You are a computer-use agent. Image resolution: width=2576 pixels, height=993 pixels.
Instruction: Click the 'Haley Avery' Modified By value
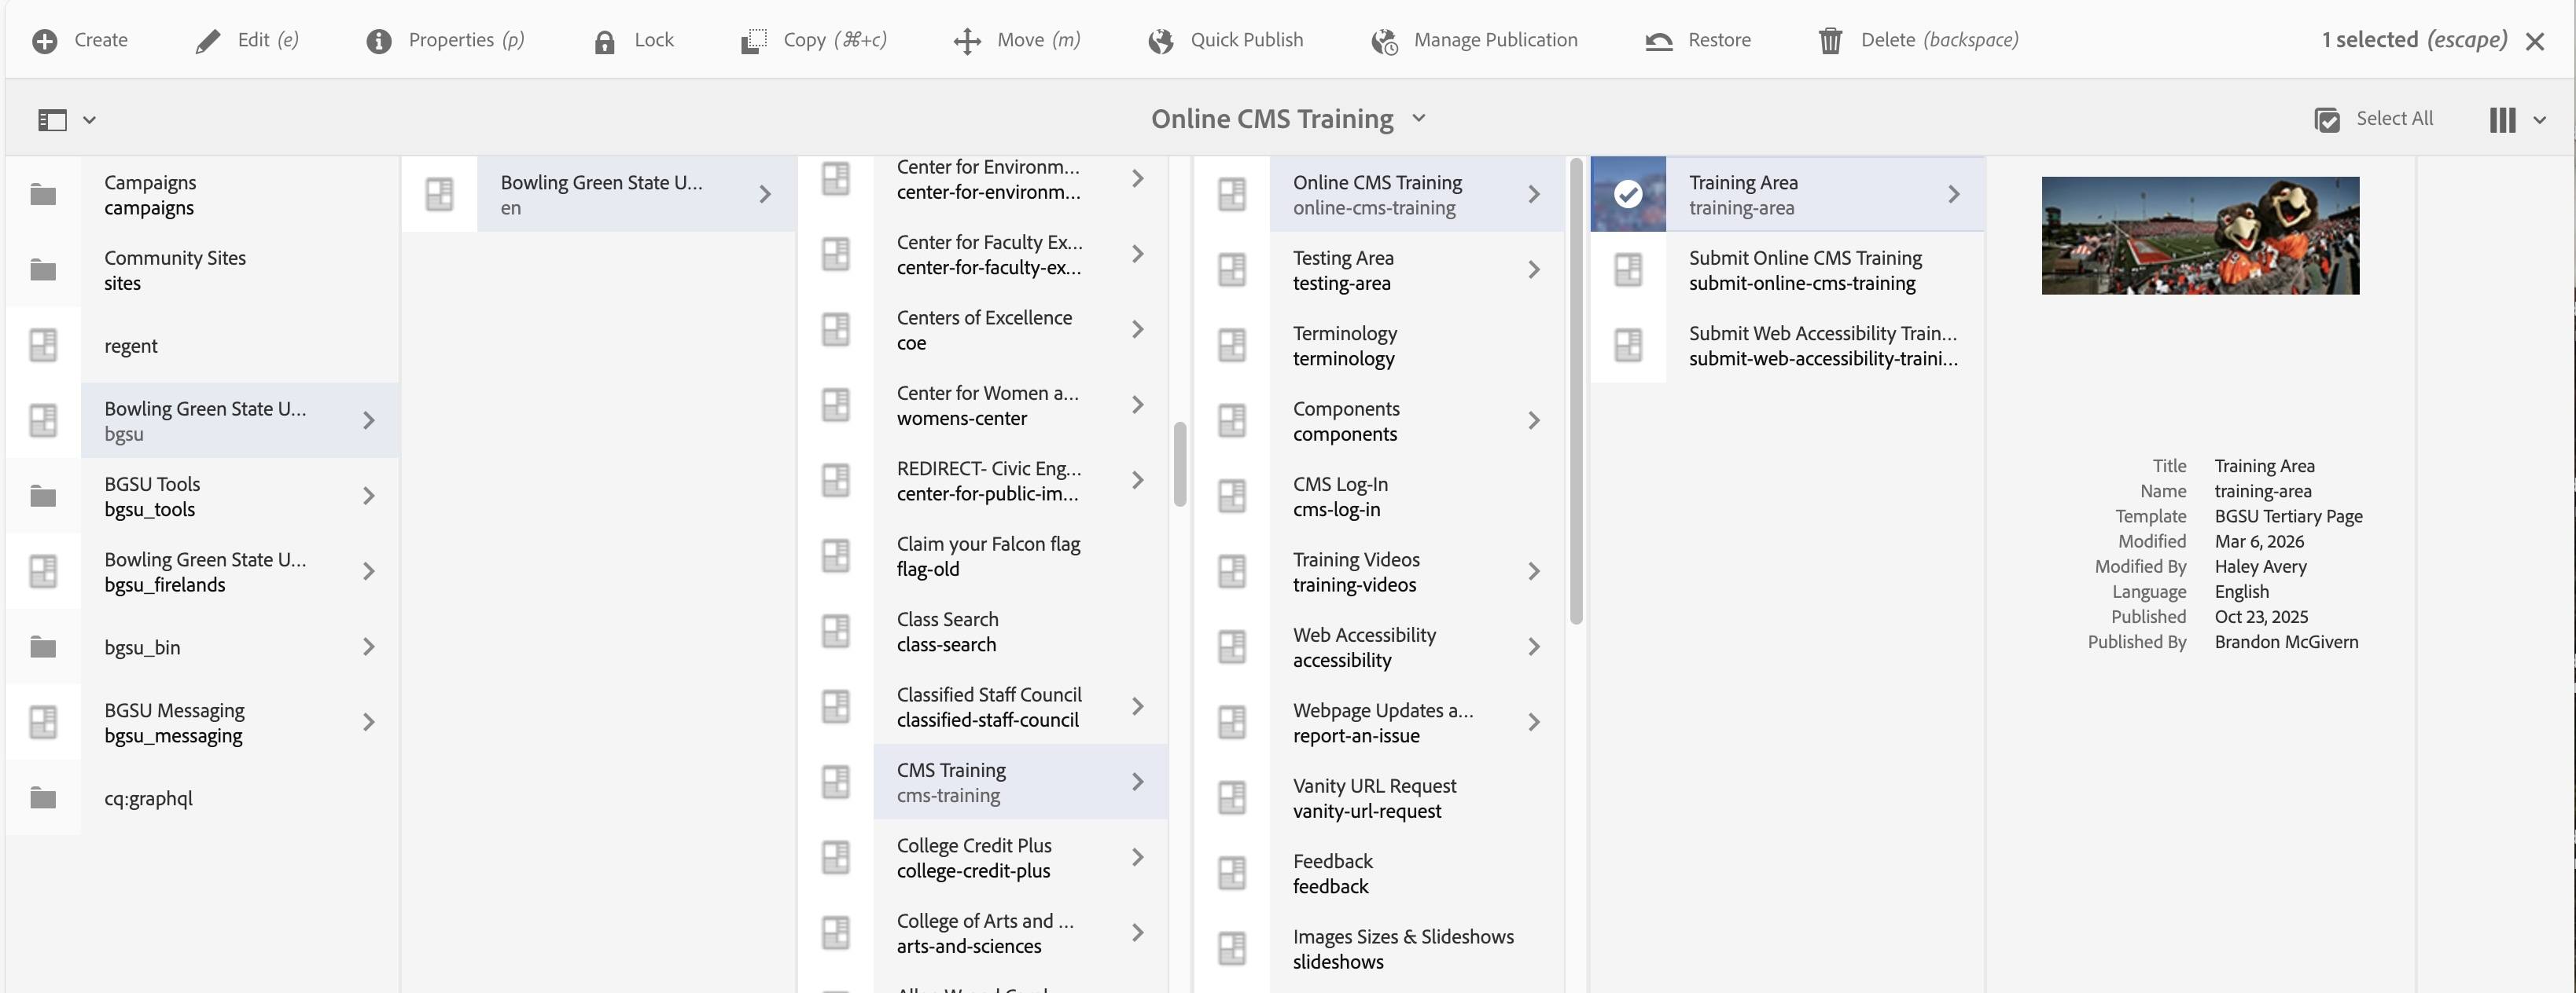(x=2260, y=566)
